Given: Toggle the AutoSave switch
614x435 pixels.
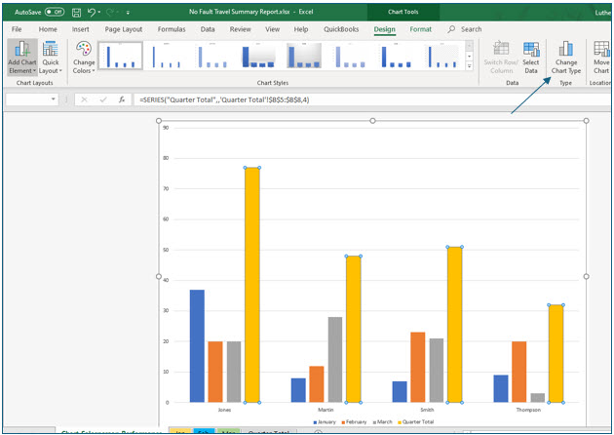Looking at the screenshot, I should 55,12.
